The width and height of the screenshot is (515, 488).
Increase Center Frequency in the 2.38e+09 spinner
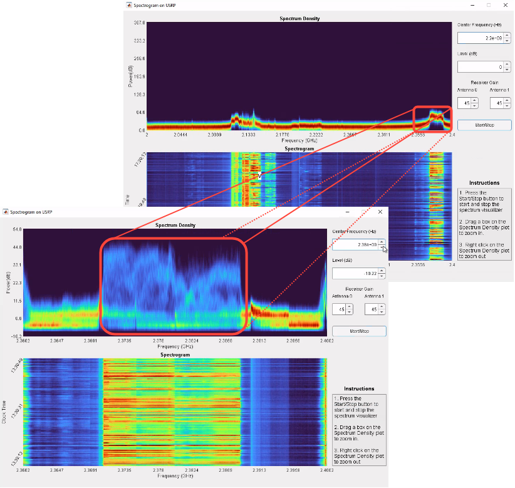coord(382,242)
